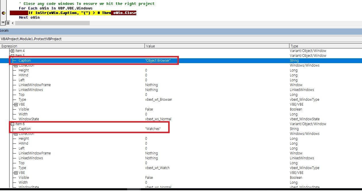Click the vbext_WindowType cell under Item 6
This screenshot has height=192, width=362.
pos(304,168)
